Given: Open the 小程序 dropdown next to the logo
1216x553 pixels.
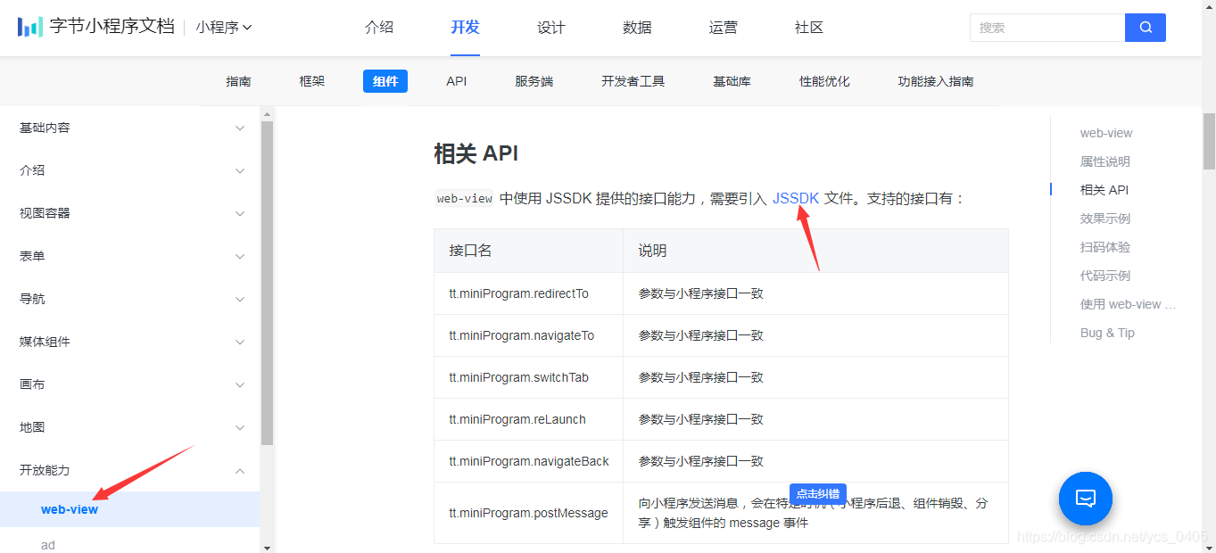Looking at the screenshot, I should (x=222, y=28).
